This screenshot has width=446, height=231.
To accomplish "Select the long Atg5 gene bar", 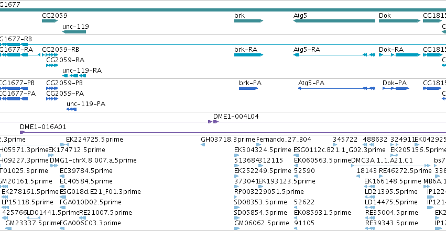I will (x=334, y=21).
